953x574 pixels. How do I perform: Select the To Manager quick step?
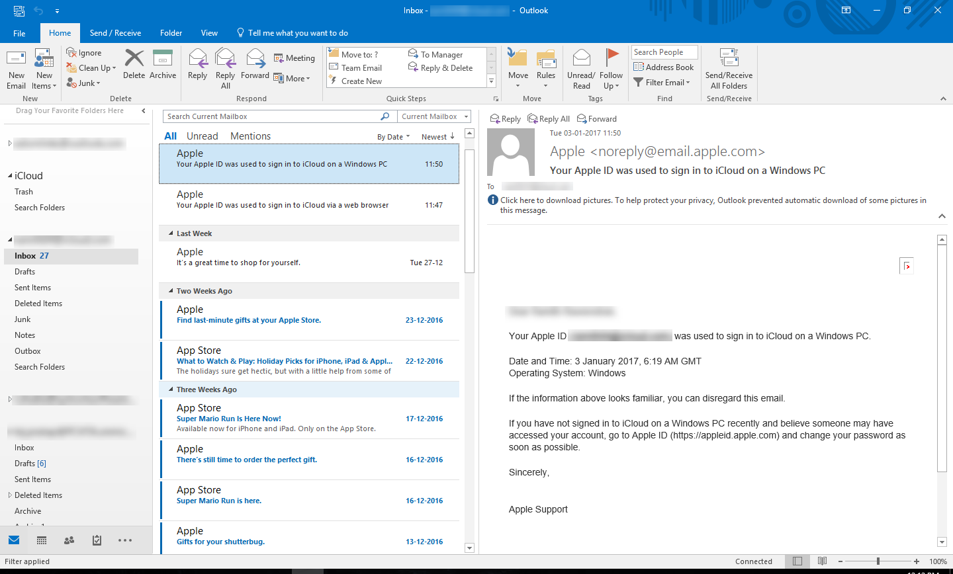[x=435, y=55]
